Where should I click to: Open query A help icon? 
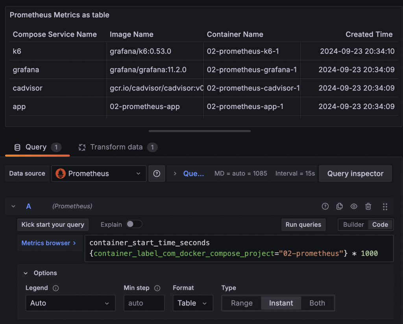(325, 206)
